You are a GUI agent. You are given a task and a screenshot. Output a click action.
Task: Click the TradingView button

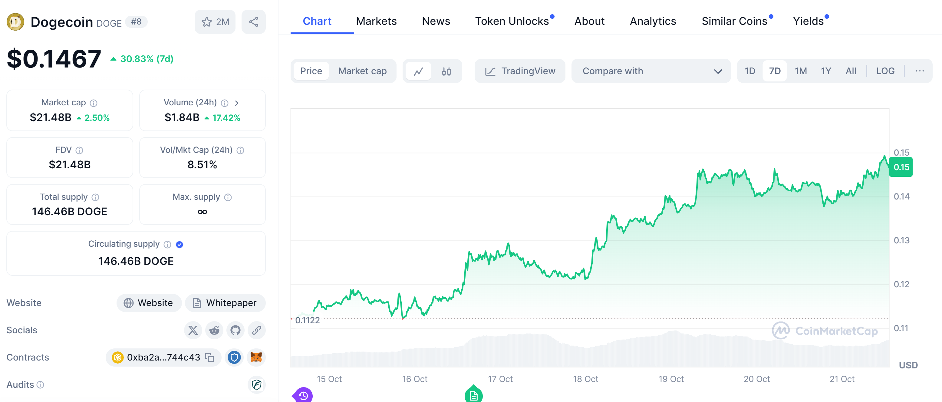point(520,71)
